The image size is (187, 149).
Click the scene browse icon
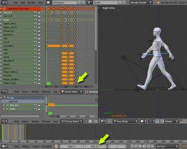pos(89,2)
